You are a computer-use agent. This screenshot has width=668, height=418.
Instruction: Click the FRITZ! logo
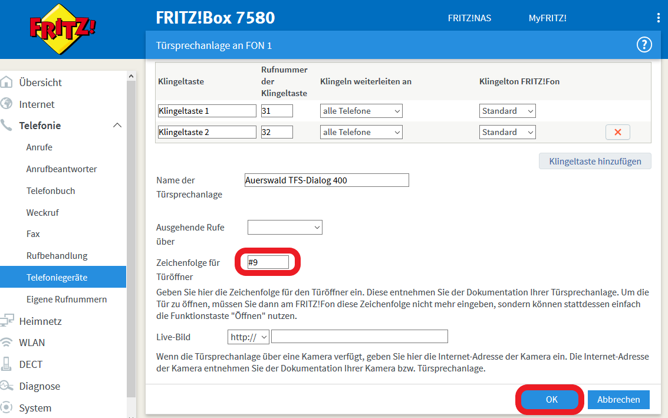coord(63,28)
